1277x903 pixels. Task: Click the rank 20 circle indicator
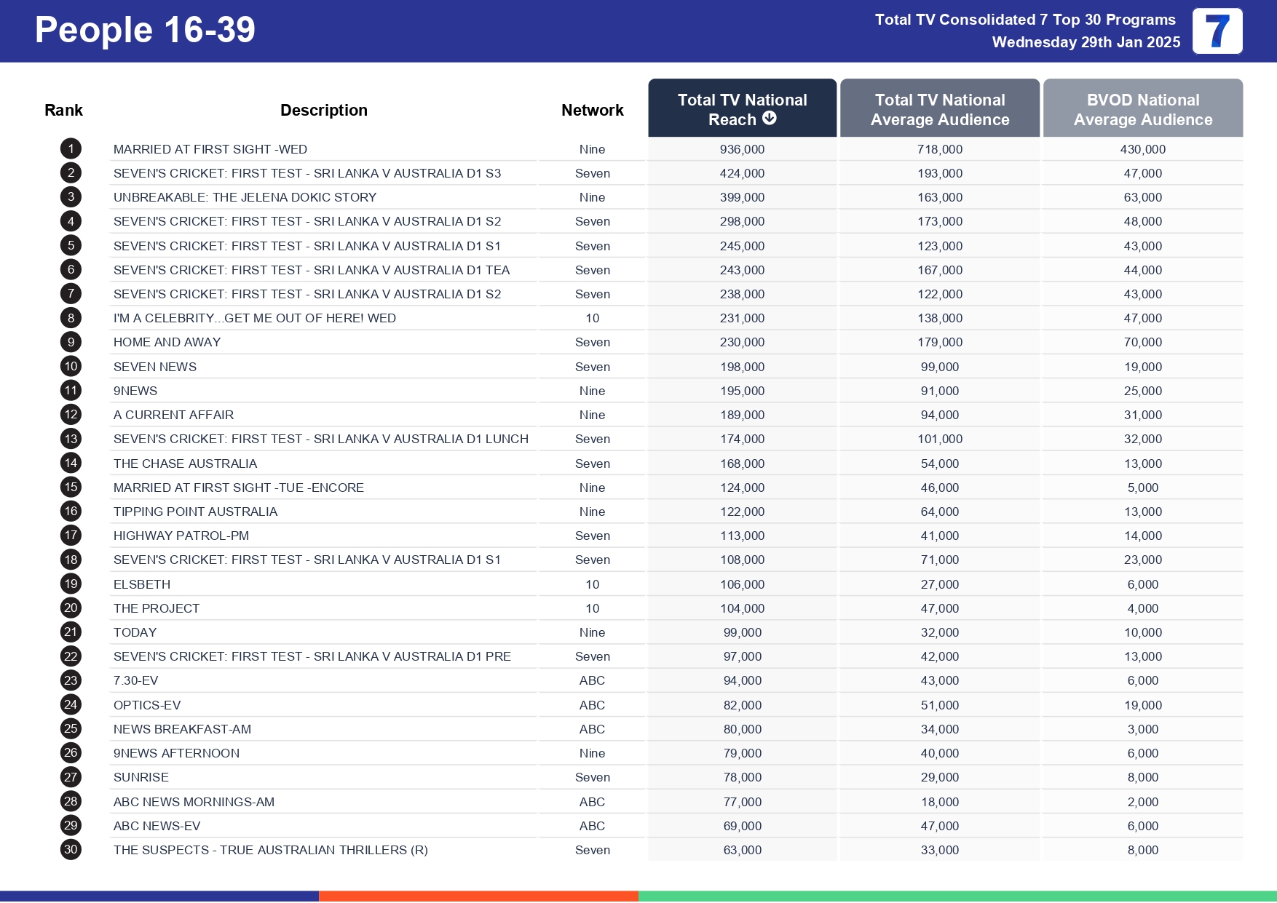tap(70, 608)
